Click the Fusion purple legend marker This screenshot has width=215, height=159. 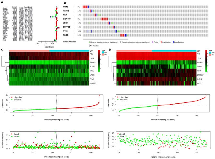(x=153, y=42)
